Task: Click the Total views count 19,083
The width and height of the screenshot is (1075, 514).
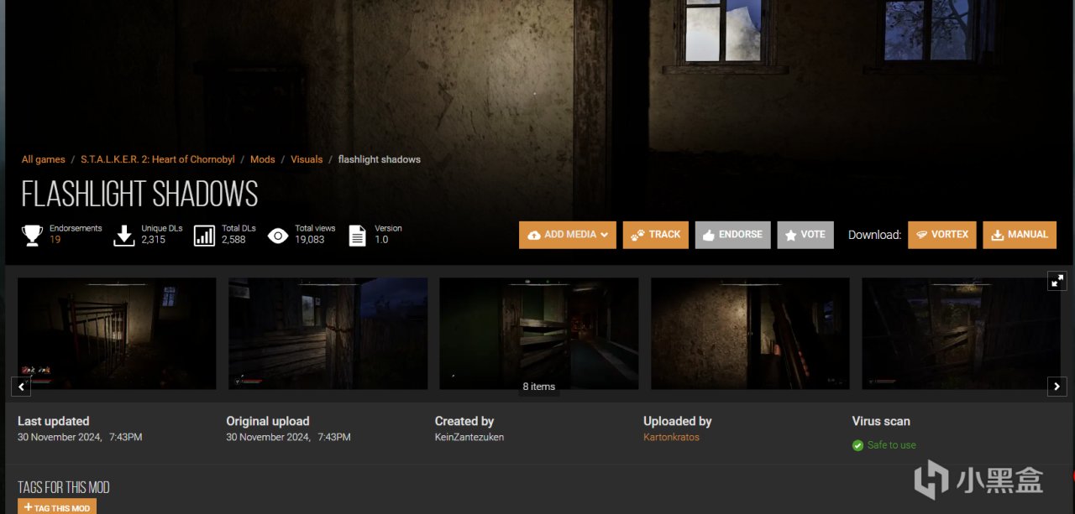Action: coord(309,240)
